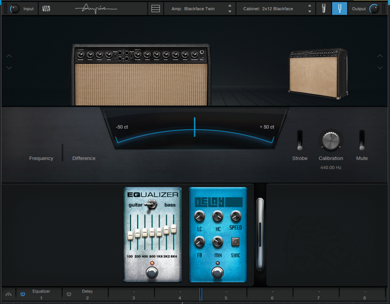The width and height of the screenshot is (390, 304).
Task: Select next amp with down arrow
Action: [230, 11]
